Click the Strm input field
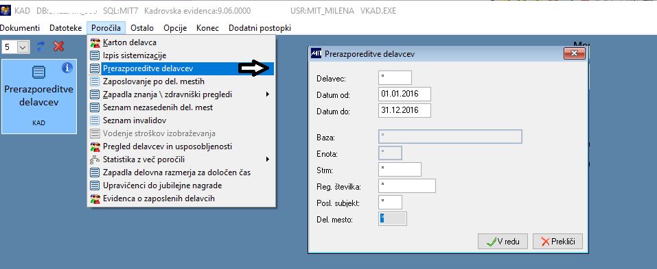The width and height of the screenshot is (657, 269). [x=400, y=170]
